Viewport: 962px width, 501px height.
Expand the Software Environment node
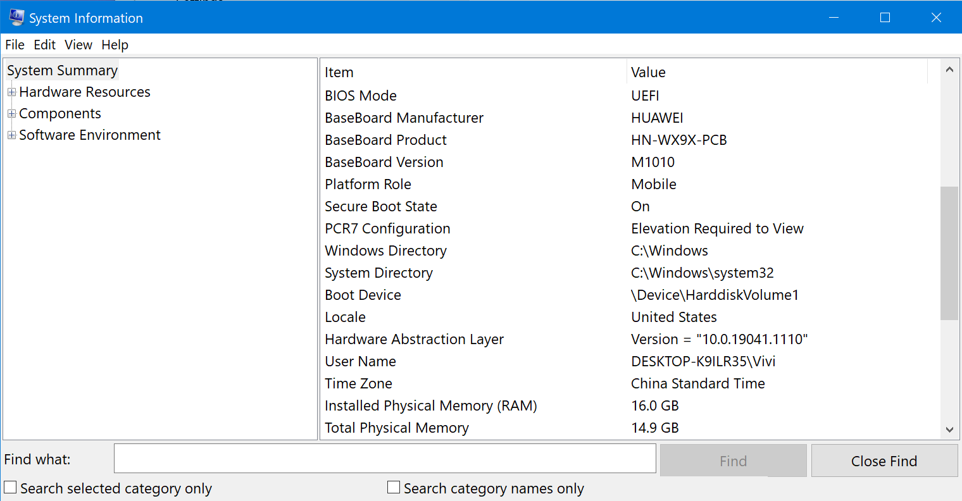point(11,135)
